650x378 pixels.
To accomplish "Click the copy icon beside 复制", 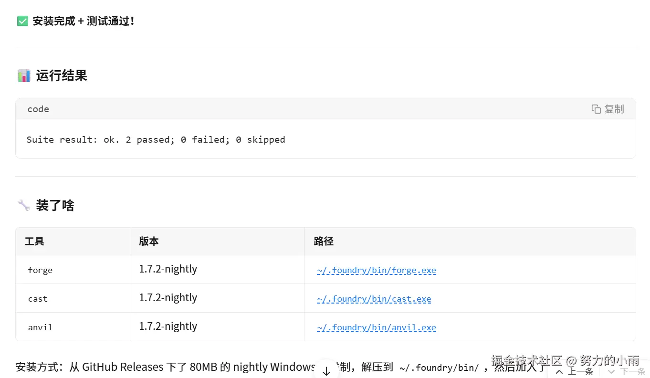I will pos(596,109).
